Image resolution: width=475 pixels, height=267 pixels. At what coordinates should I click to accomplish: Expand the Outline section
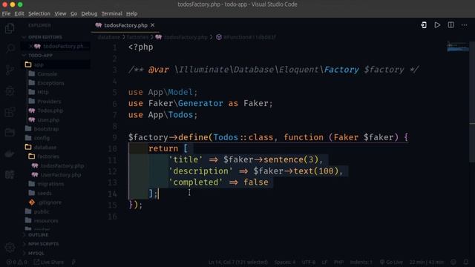coord(38,235)
